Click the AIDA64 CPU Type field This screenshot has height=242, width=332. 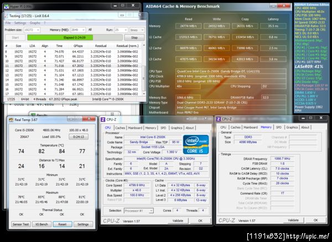(x=231, y=71)
